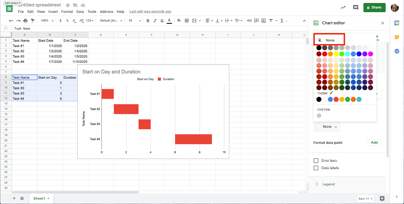Select None in the color picker
Viewport: 404px width, 204px height.
click(x=329, y=40)
